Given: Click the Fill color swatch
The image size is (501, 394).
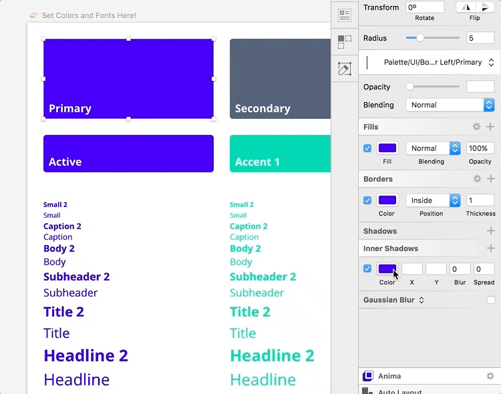Looking at the screenshot, I should pos(387,148).
